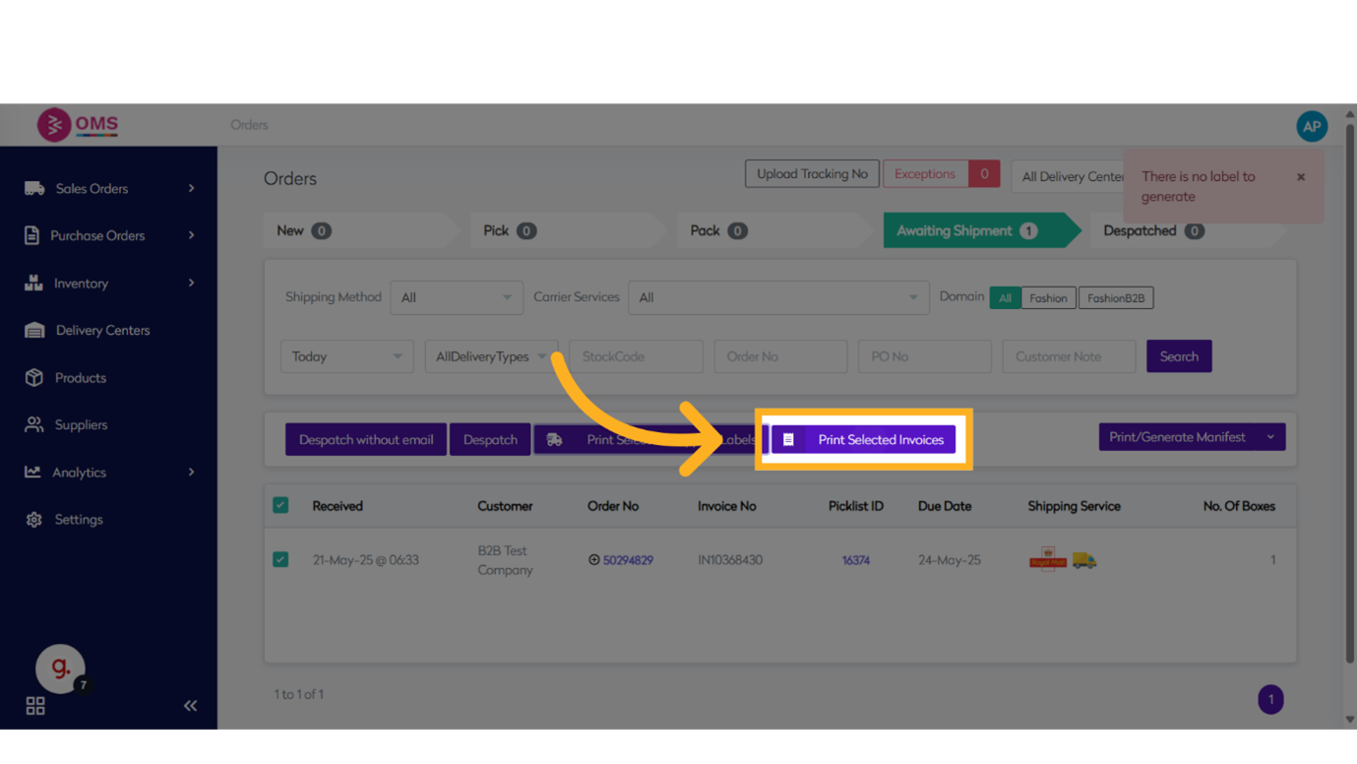Collapse sidebar with double chevron icon

point(190,706)
